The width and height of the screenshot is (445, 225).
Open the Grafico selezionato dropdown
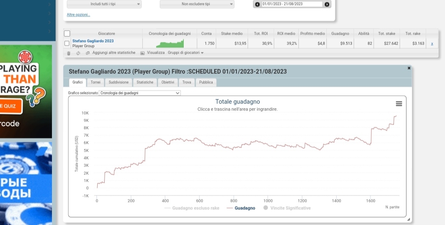pyautogui.click(x=140, y=93)
